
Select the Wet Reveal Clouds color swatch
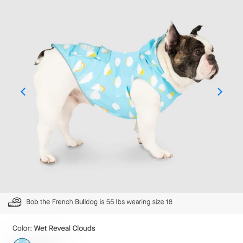click(22, 240)
